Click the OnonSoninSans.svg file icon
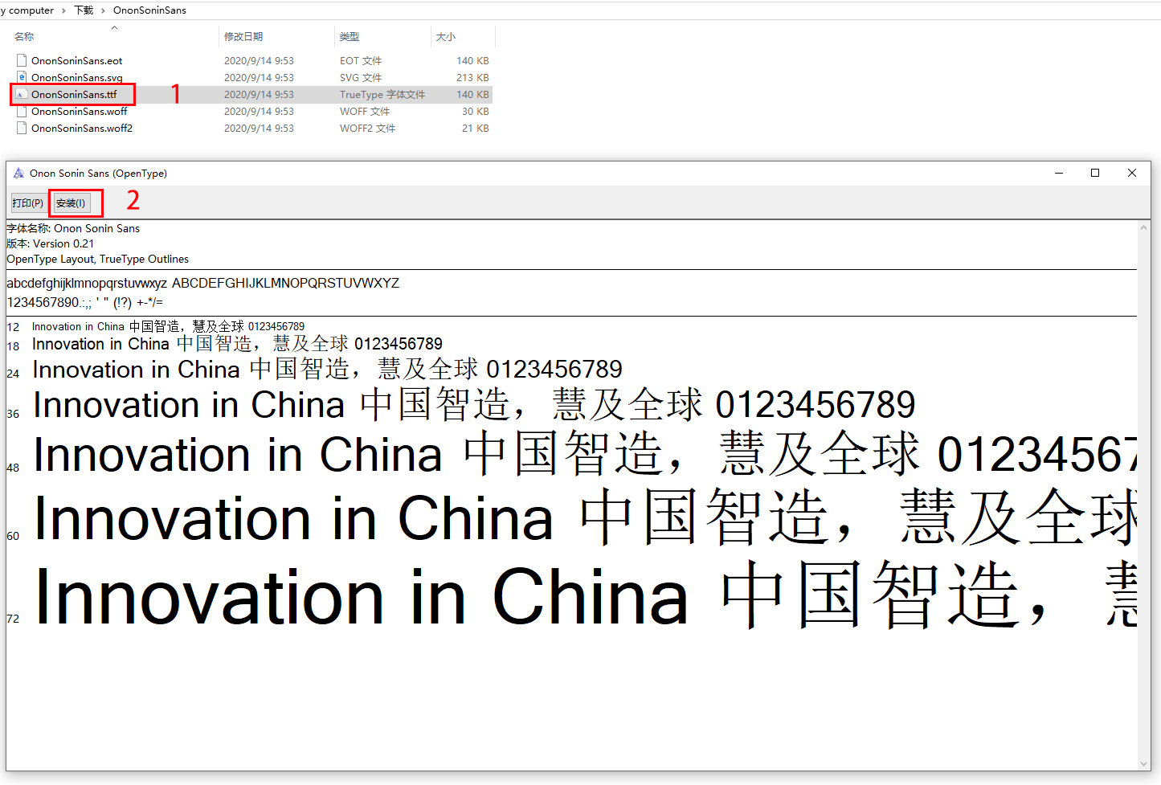The height and width of the screenshot is (785, 1161). pyautogui.click(x=22, y=77)
